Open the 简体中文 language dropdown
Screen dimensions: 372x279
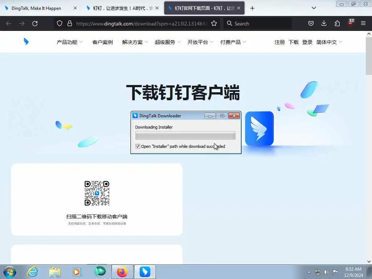pyautogui.click(x=329, y=42)
